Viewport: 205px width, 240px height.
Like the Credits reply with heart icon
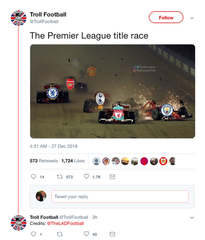[x=86, y=234]
